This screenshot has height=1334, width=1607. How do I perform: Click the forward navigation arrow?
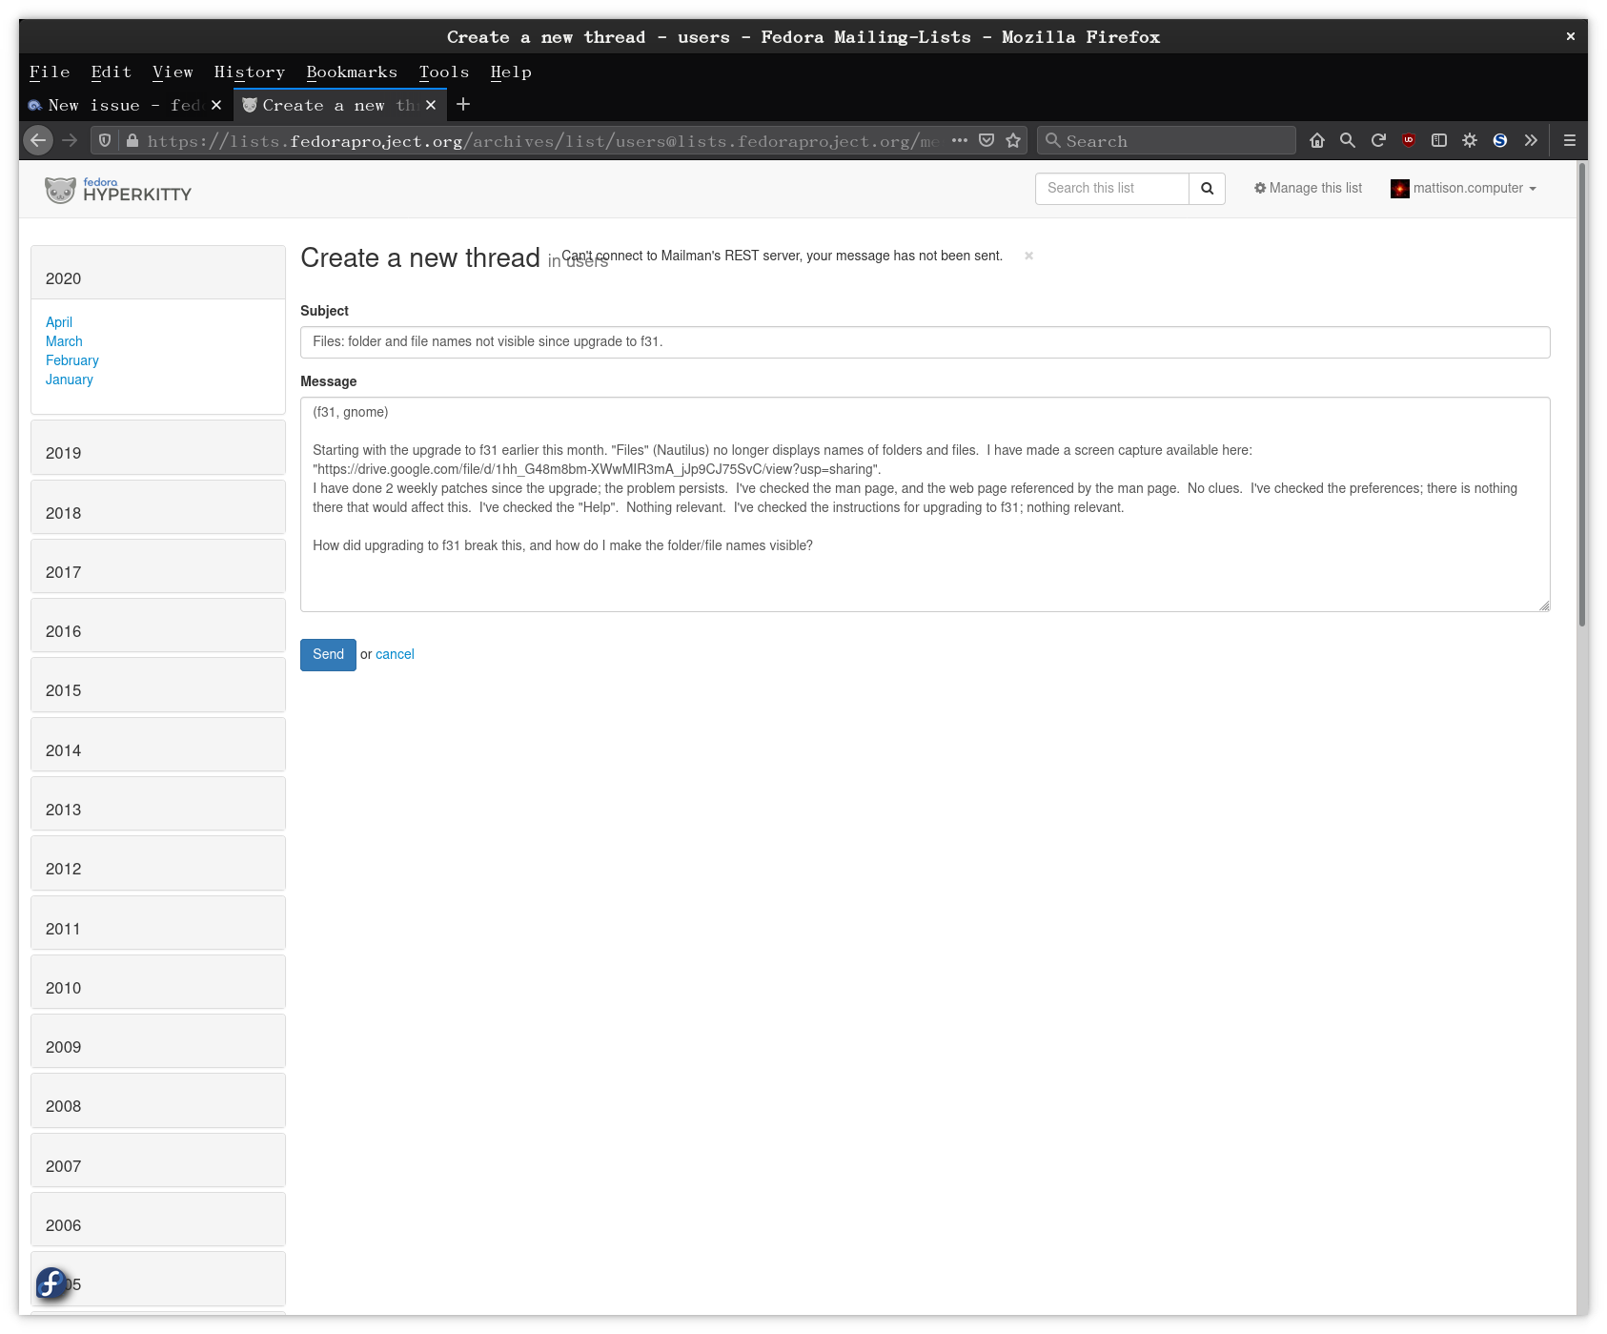70,140
